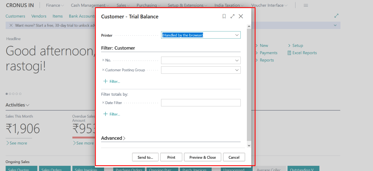Open the Printer dropdown
Viewport: 373px width, 171px height.
tap(237, 35)
